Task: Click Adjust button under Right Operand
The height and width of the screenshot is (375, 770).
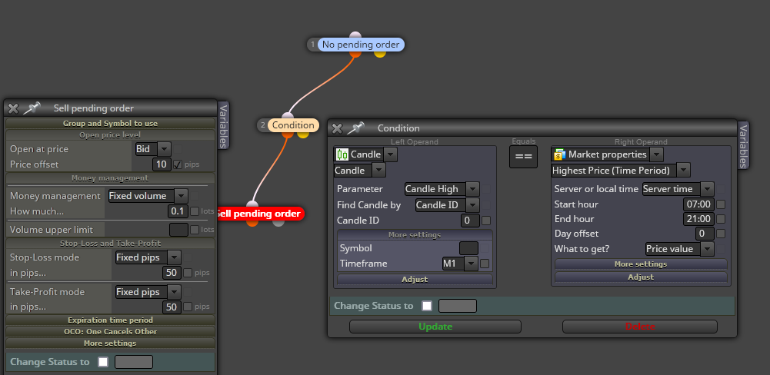Action: click(641, 277)
